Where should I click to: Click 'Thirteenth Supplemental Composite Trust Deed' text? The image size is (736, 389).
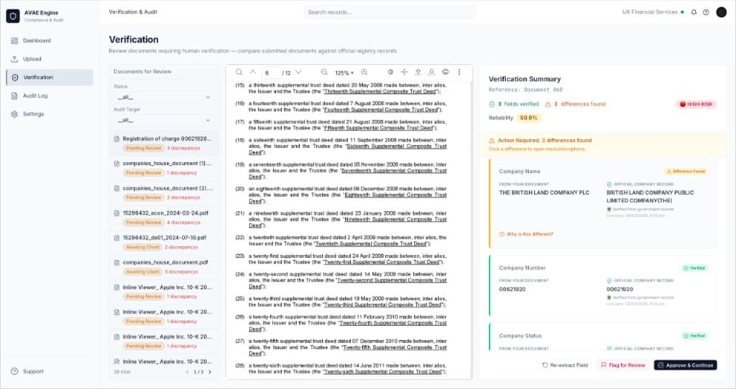point(381,91)
